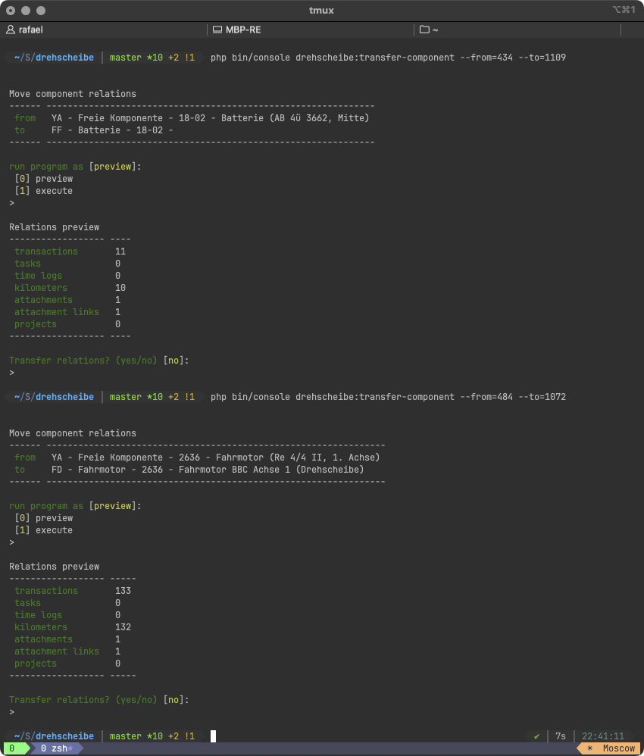The width and height of the screenshot is (644, 756).
Task: Click the MBP-RE host tab label
Action: click(242, 30)
